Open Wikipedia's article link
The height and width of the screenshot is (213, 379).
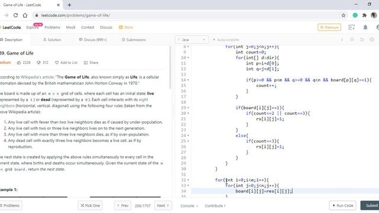pos(37,77)
